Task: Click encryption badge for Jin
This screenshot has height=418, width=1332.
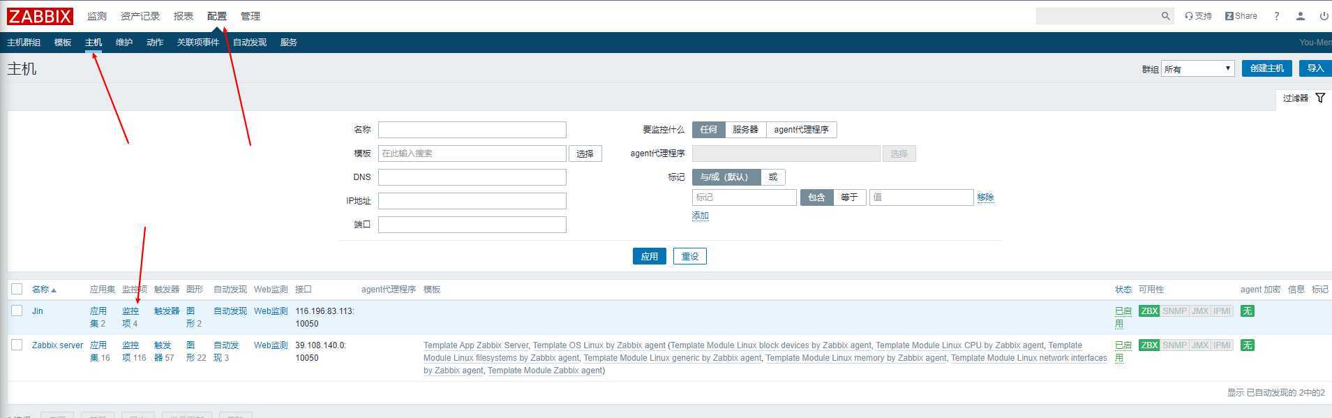Action: tap(1248, 311)
